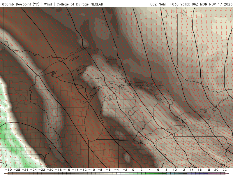Click the -28 colorbar label

pos(17,170)
